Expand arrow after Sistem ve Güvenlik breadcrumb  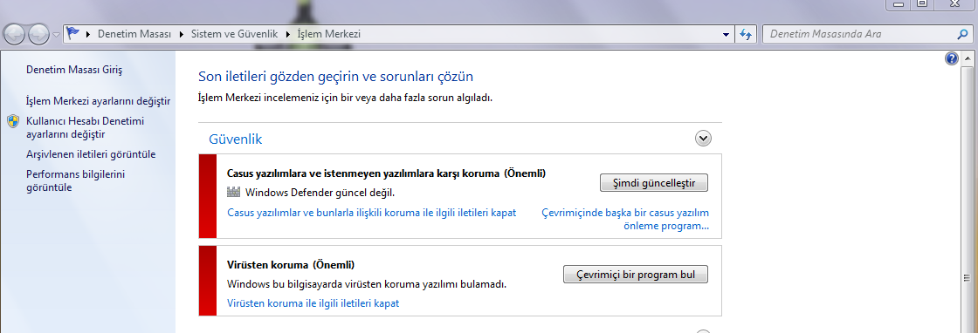point(287,34)
